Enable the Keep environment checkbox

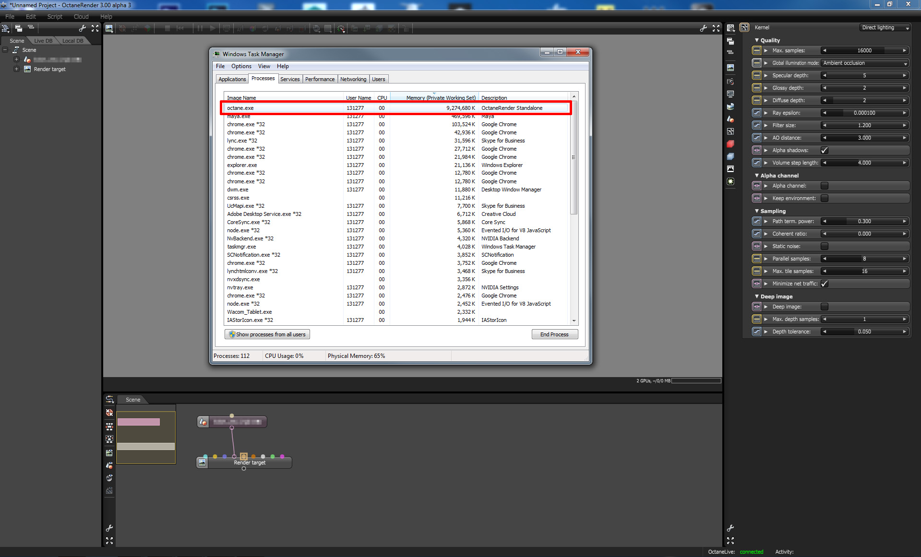pyautogui.click(x=825, y=198)
